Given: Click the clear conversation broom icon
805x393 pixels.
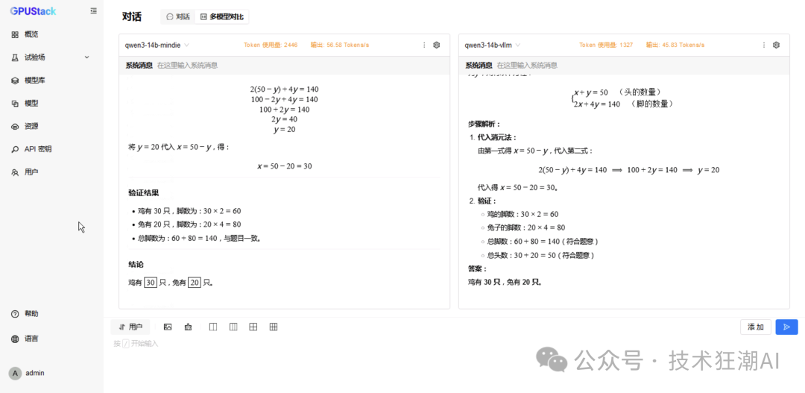Looking at the screenshot, I should (189, 327).
